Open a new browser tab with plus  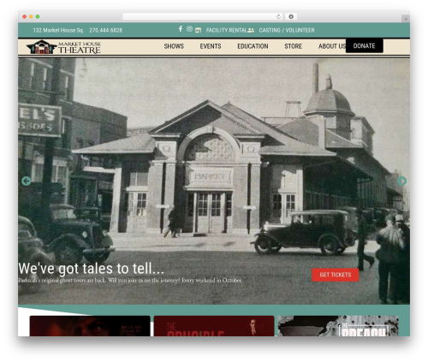[406, 19]
